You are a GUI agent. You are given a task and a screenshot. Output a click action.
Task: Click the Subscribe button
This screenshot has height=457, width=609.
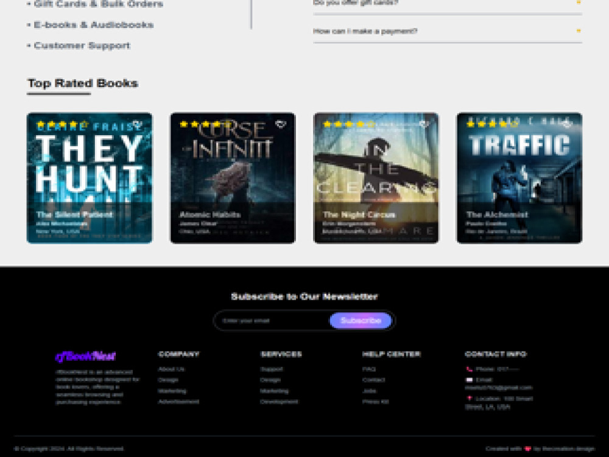coord(361,321)
